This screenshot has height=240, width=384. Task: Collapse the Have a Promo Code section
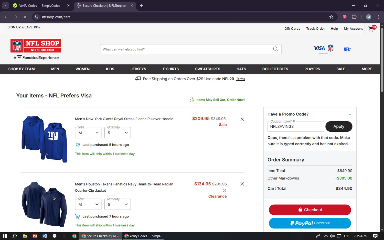click(x=350, y=114)
